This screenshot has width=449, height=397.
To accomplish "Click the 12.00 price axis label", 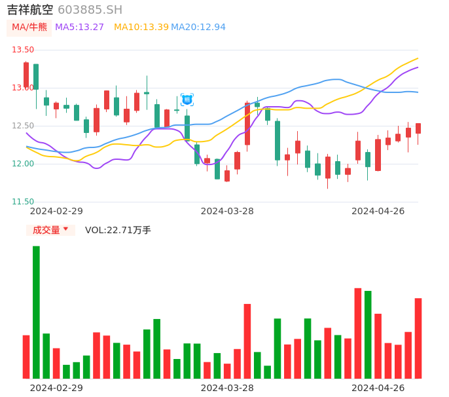I will click(23, 164).
